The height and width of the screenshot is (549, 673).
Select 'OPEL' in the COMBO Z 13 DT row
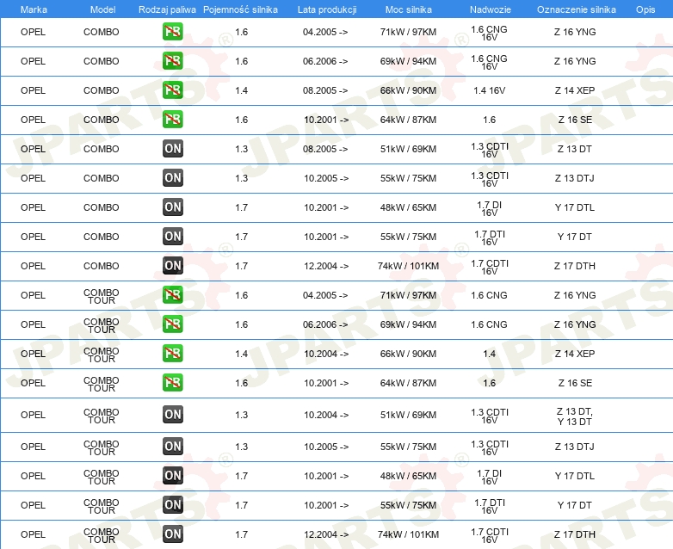point(33,149)
